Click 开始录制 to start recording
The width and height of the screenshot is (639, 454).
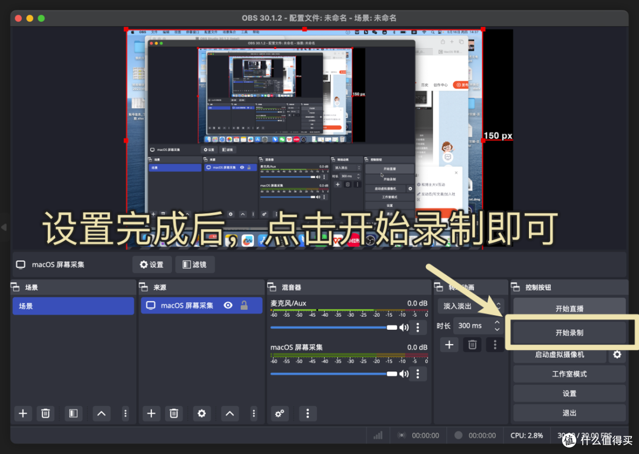click(569, 333)
